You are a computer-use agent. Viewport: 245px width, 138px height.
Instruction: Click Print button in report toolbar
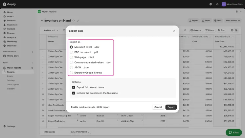coord(218,21)
